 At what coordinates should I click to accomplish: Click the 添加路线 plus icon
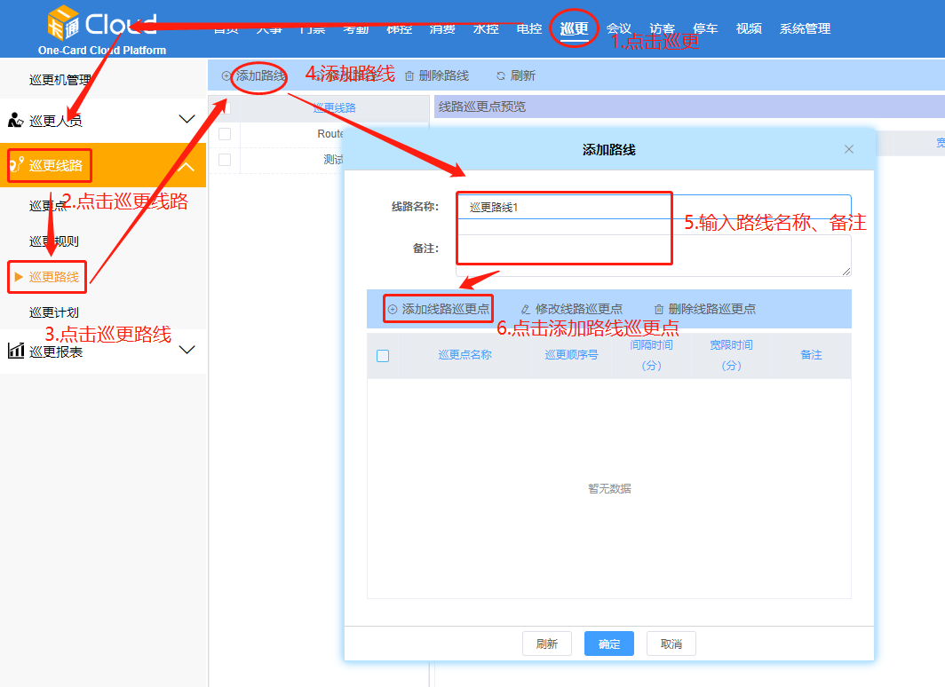tap(224, 75)
